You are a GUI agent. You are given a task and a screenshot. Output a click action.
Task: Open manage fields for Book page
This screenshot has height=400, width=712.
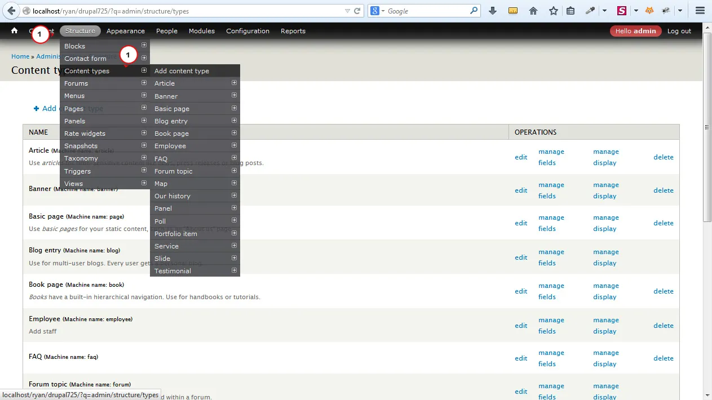click(x=551, y=291)
